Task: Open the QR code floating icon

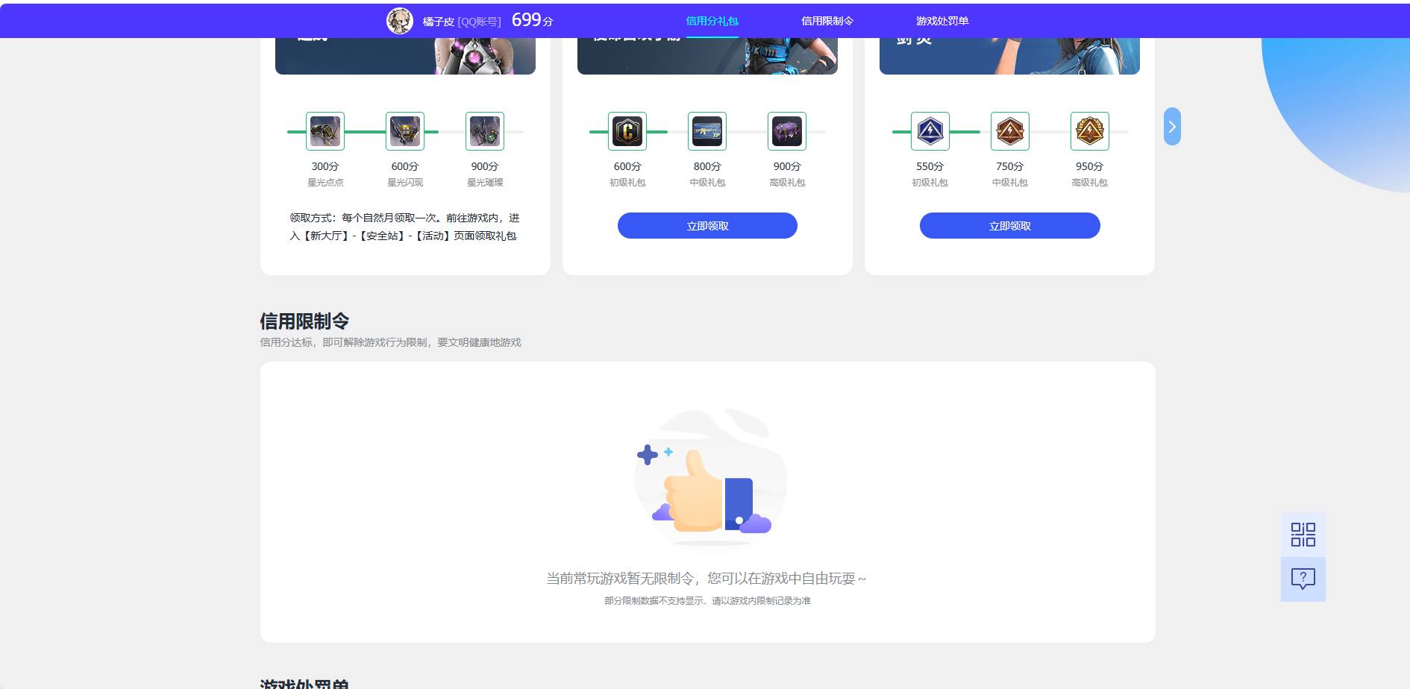Action: [x=1303, y=535]
